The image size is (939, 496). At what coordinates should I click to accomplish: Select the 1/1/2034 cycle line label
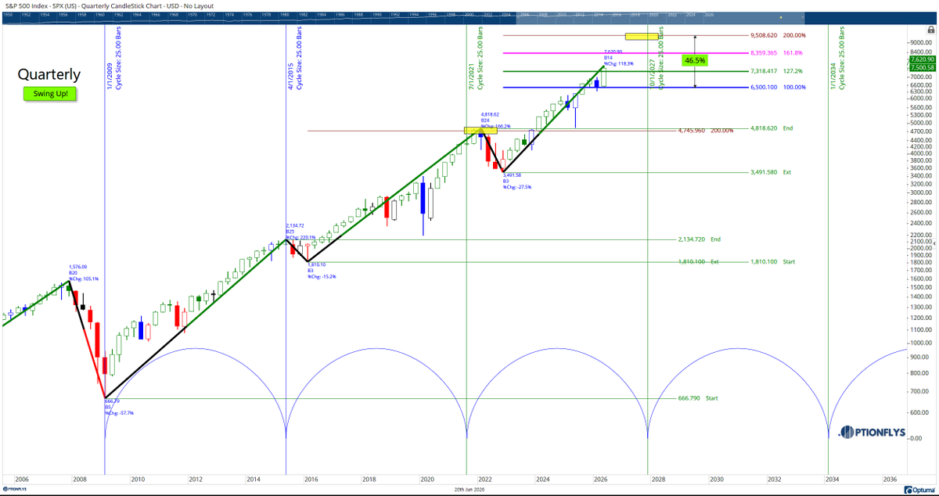click(x=839, y=57)
